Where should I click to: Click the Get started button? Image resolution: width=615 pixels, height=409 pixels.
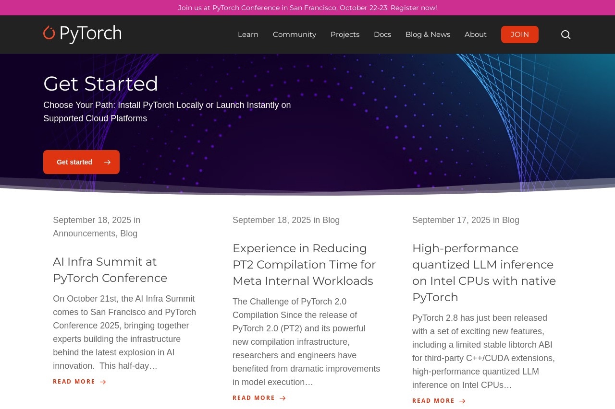pos(81,162)
